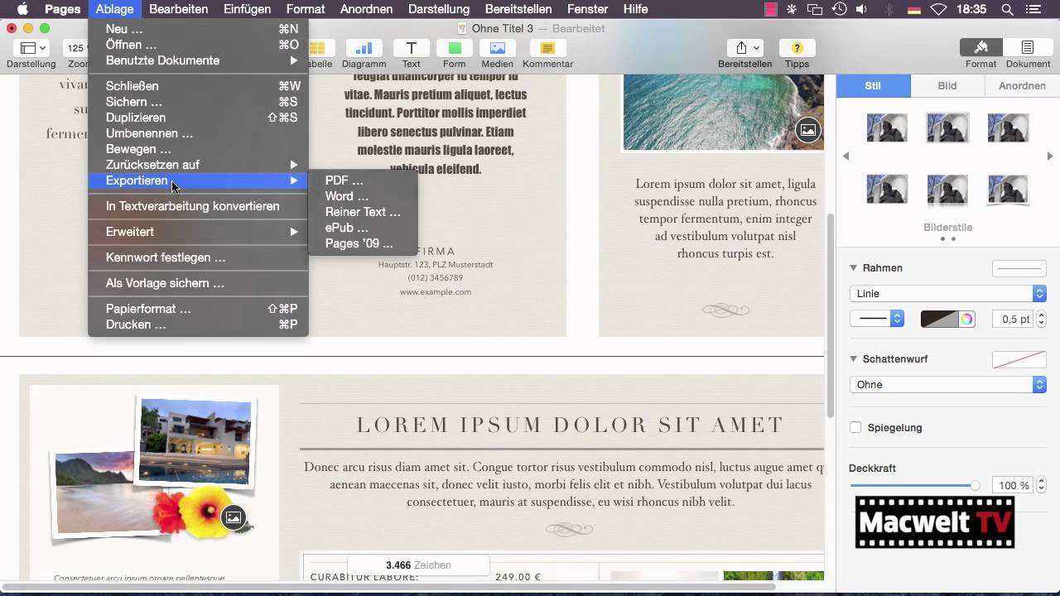Select ePub … export option
This screenshot has height=596, width=1060.
pyautogui.click(x=346, y=228)
